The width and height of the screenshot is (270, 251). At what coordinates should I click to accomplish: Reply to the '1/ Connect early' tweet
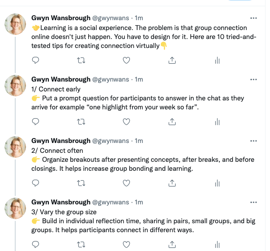click(36, 121)
